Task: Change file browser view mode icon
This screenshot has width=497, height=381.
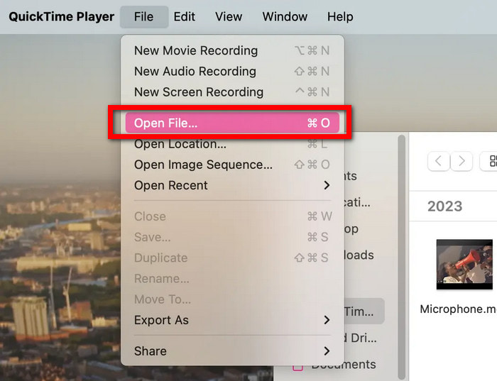Action: tap(490, 161)
